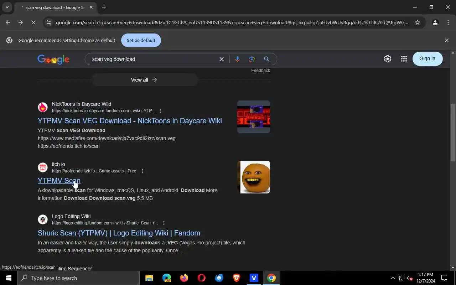The width and height of the screenshot is (456, 285).
Task: Search by image with Lens icon
Action: coord(252,59)
